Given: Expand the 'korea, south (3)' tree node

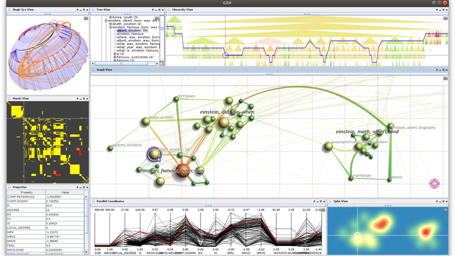Looking at the screenshot, I should [110, 18].
